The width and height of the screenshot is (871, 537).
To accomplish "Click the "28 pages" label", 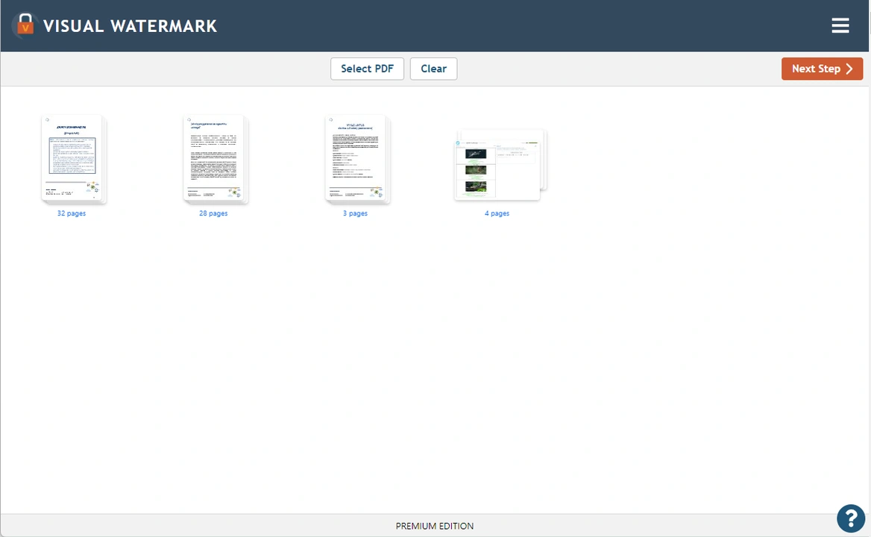I will click(x=213, y=213).
